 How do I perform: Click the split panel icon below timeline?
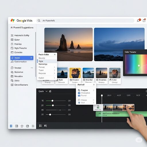click(45, 126)
